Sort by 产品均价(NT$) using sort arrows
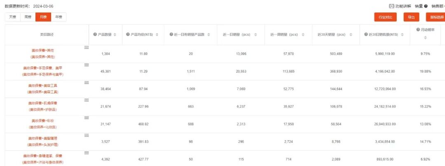The width and height of the screenshot is (445, 166). (x=157, y=35)
